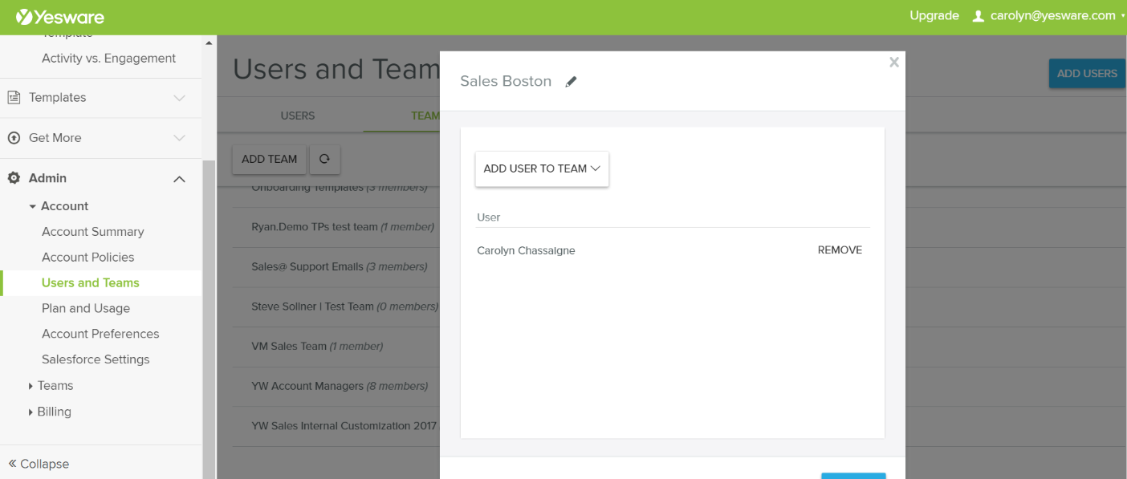Screen dimensions: 1127x479
Task: Collapse the Admin section chevron
Action: 180,179
